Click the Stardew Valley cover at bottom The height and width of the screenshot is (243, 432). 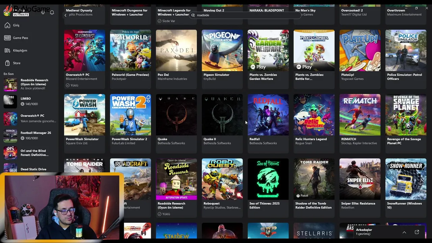(x=176, y=231)
